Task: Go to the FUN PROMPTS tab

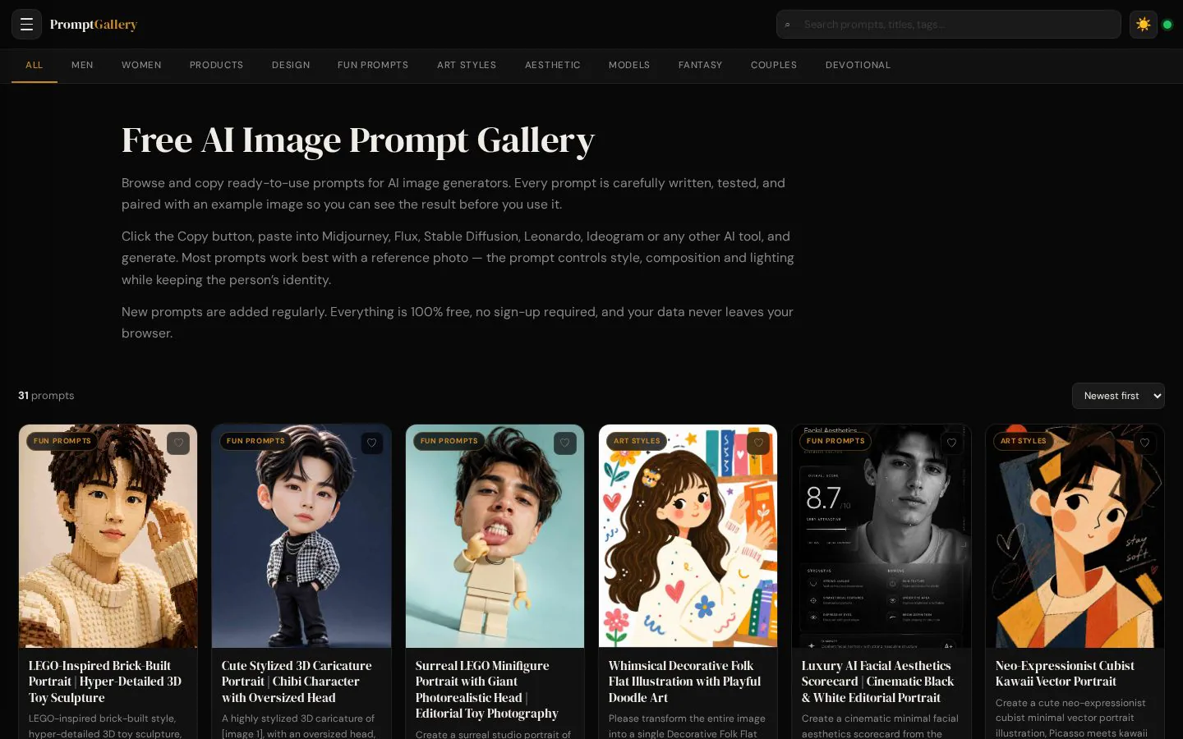Action: point(373,65)
